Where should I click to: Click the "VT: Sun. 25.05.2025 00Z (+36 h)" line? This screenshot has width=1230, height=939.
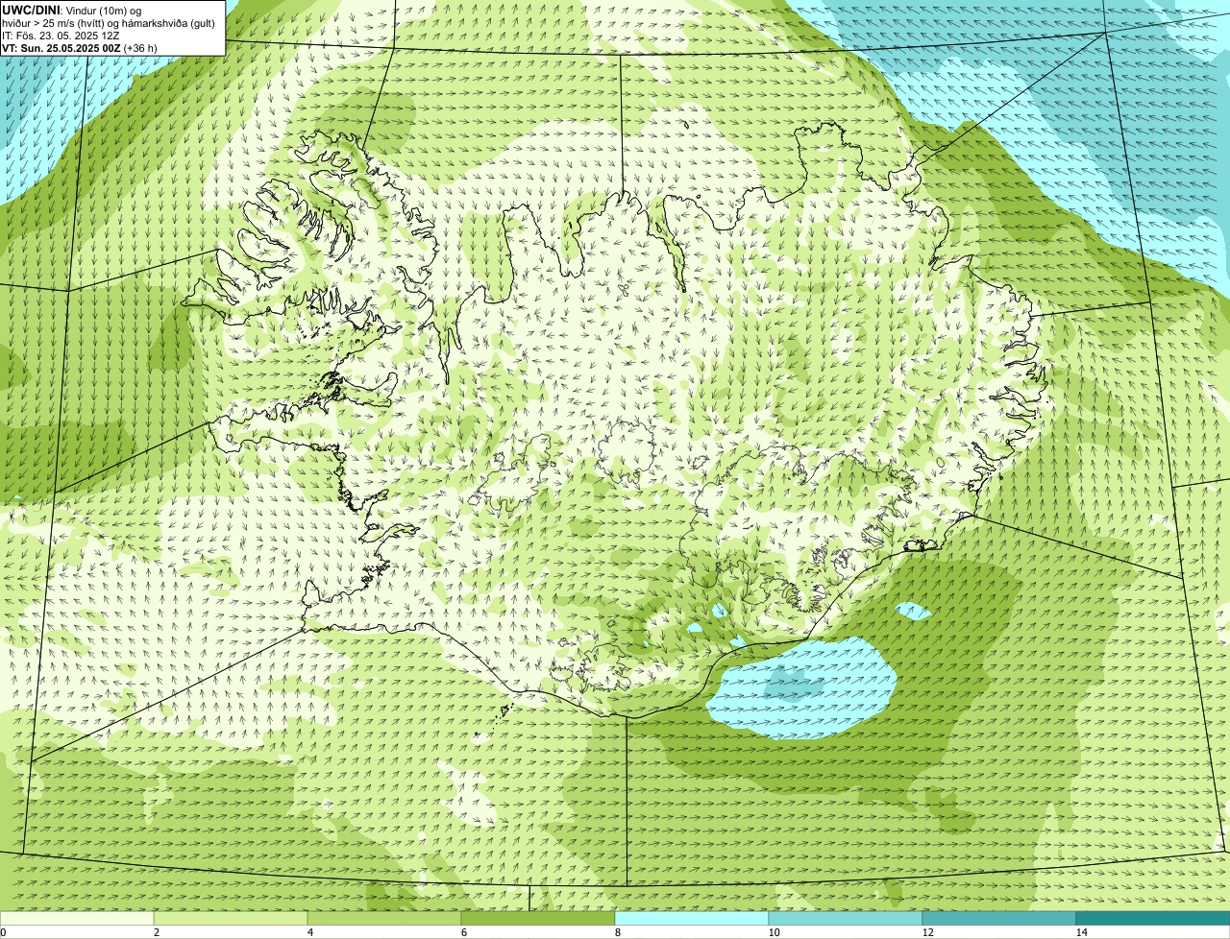(80, 48)
